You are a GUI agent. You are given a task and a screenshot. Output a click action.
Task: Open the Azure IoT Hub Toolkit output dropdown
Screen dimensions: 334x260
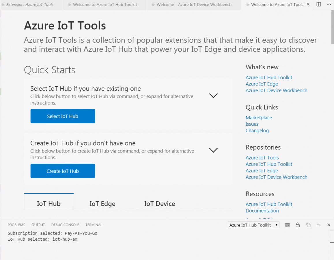[x=253, y=225]
